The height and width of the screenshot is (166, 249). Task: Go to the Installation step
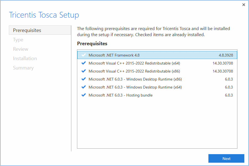(25, 58)
